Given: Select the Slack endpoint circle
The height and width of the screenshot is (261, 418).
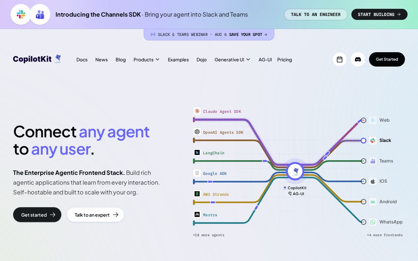Looking at the screenshot, I should pyautogui.click(x=363, y=141).
